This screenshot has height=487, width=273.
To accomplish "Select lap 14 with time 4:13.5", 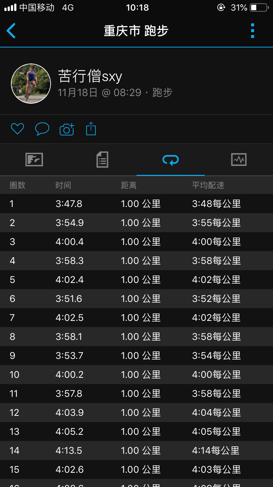I will tap(136, 450).
